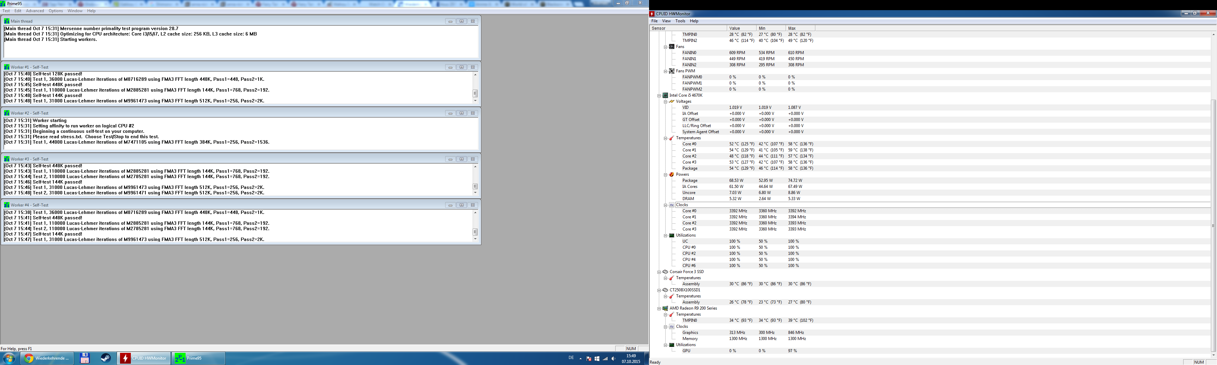Click the Worker #1 window scrollbar down arrow
The height and width of the screenshot is (365, 1217).
coord(475,101)
